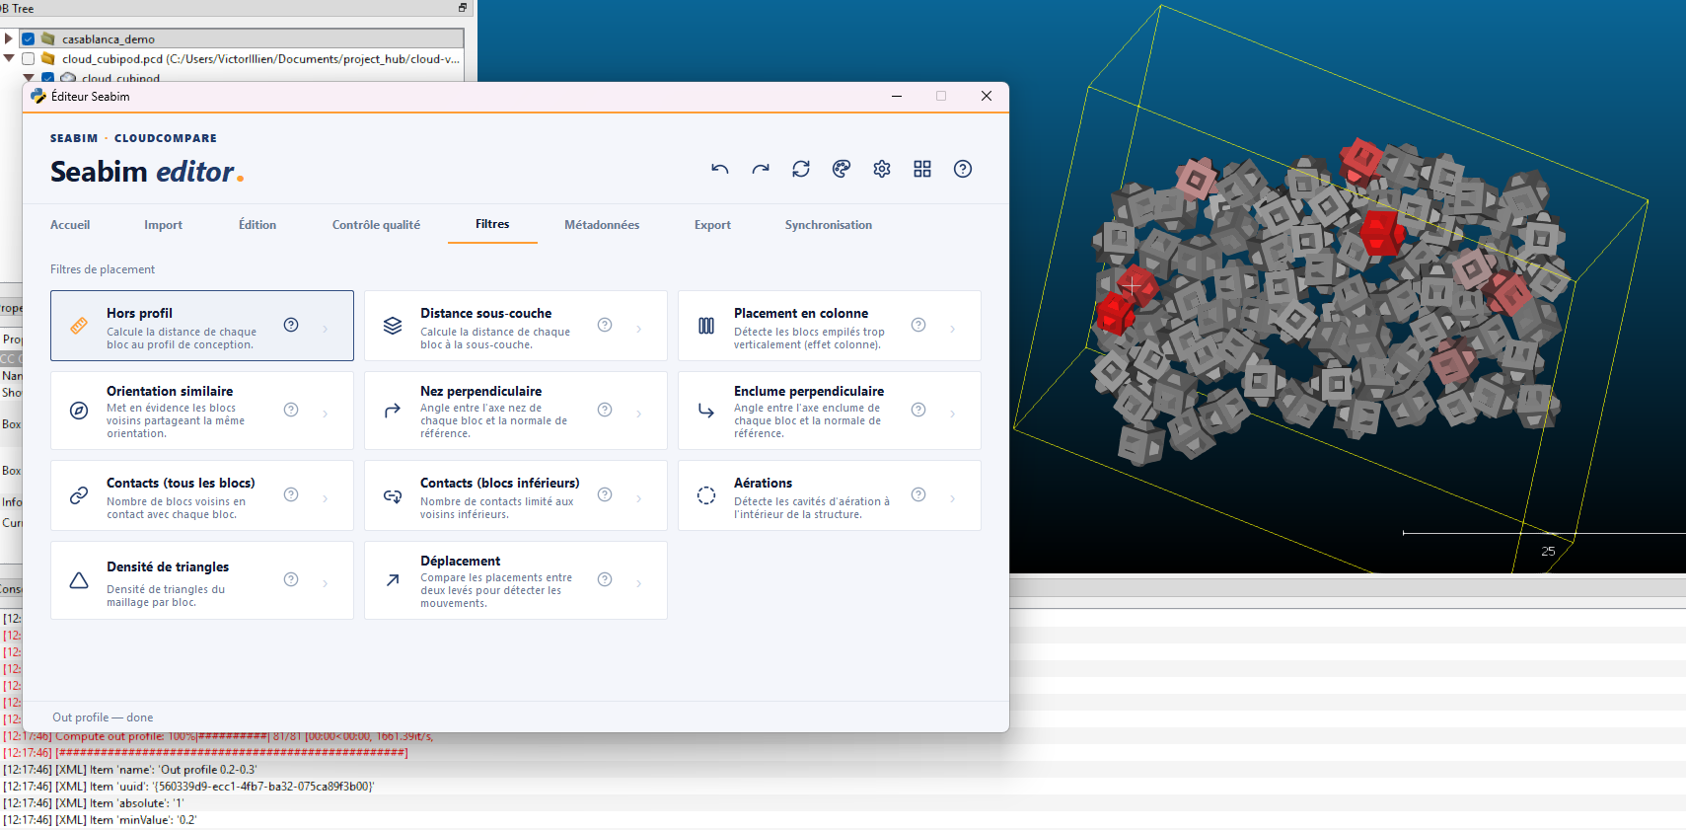1686x830 pixels.
Task: Click the arrow icon on Enclume perpendiculaire
Action: point(706,411)
